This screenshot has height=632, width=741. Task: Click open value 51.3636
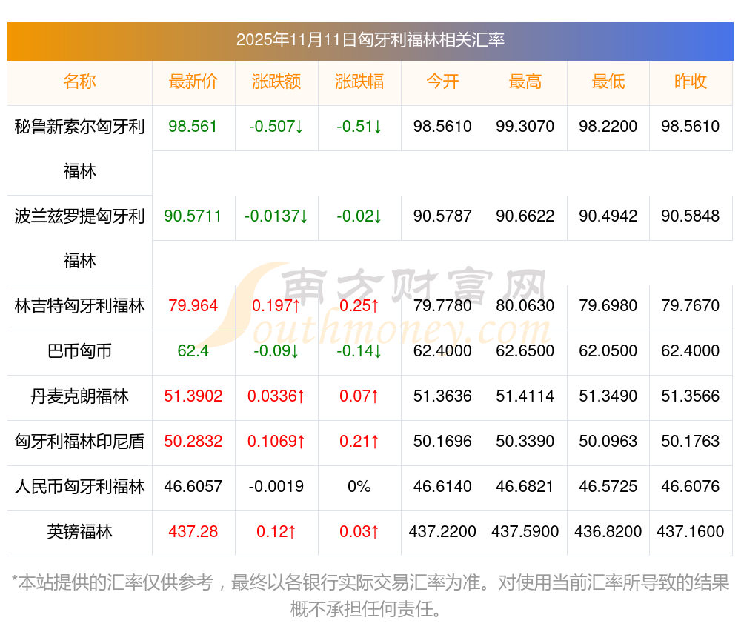click(442, 396)
